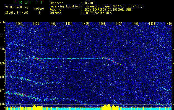Click the 1409 time marker

tap(152, 23)
